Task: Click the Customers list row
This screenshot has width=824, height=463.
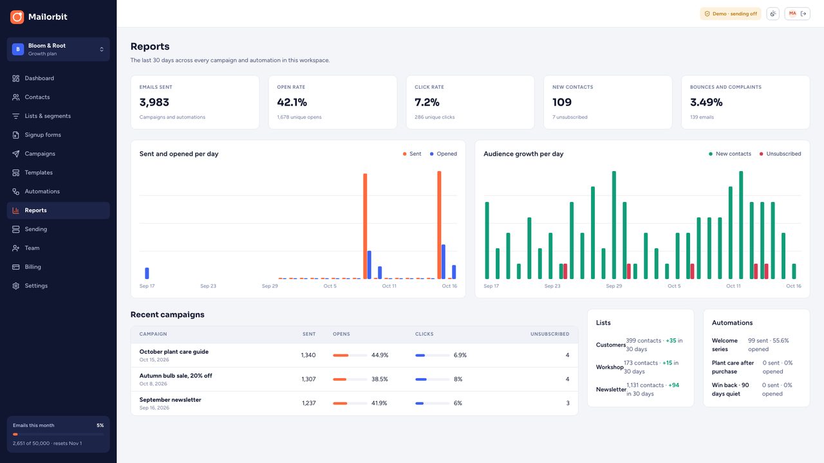Action: [x=641, y=345]
